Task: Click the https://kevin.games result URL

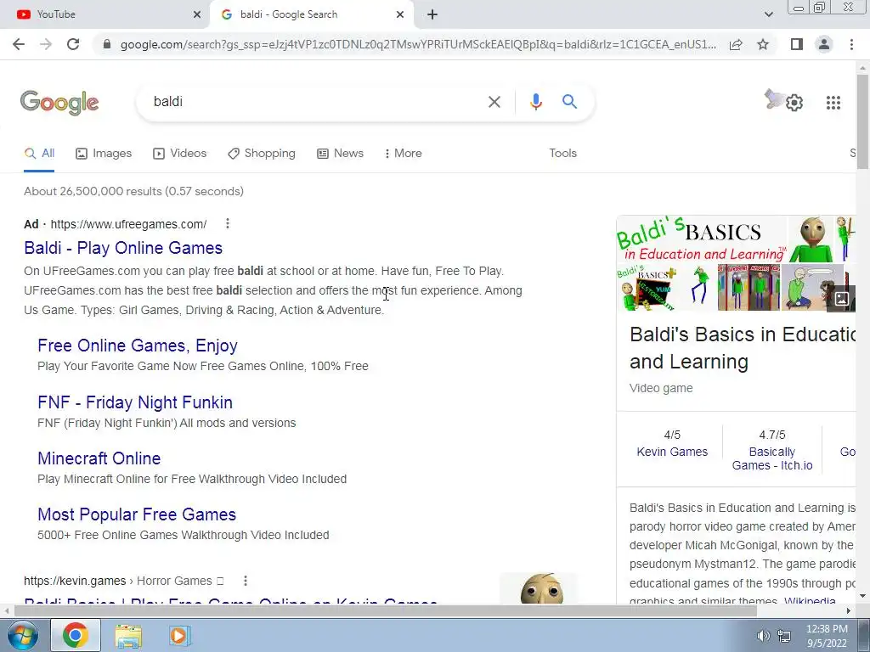Action: 75,581
